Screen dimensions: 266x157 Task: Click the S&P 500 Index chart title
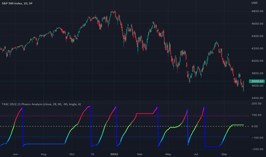17,3
